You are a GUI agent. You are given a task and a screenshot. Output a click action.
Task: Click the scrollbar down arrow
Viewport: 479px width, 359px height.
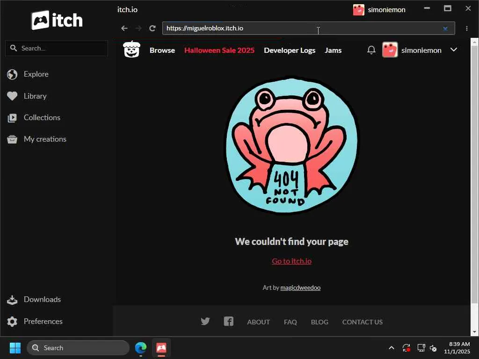(474, 332)
